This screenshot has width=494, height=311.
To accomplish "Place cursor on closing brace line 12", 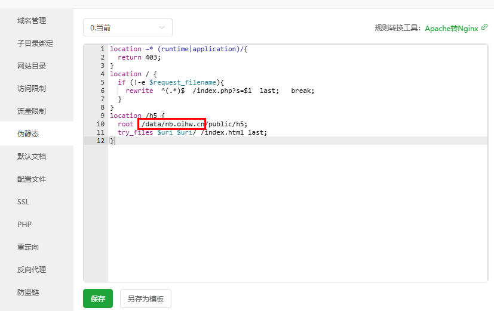I will [x=112, y=141].
